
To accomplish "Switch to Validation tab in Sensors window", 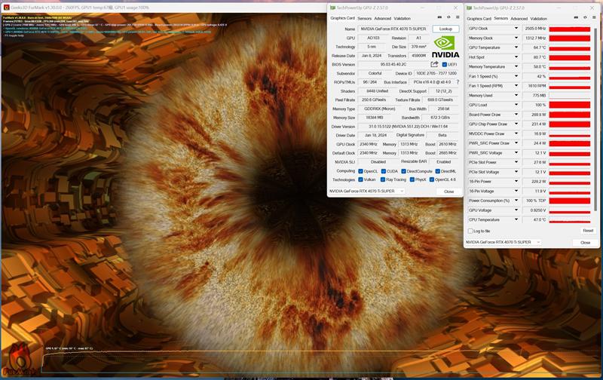I will pos(538,18).
